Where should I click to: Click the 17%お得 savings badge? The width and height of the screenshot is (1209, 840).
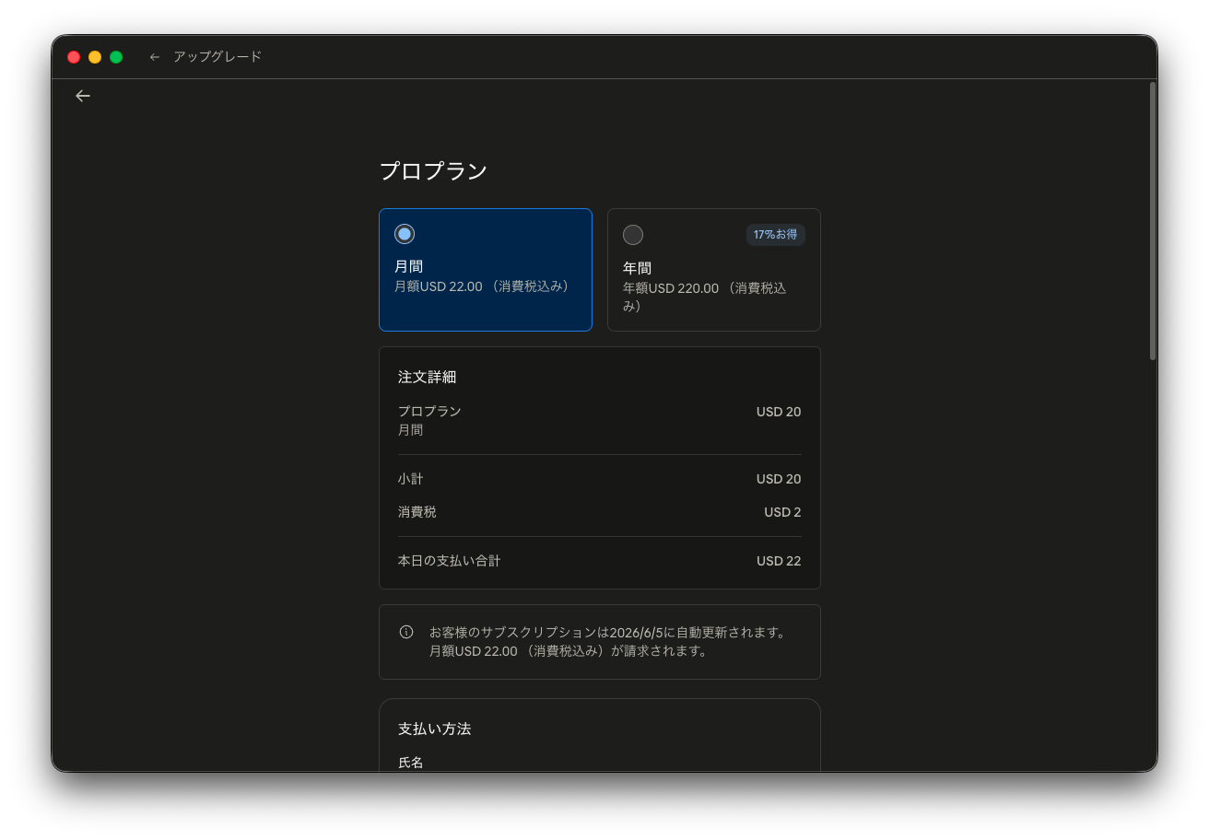pos(776,235)
